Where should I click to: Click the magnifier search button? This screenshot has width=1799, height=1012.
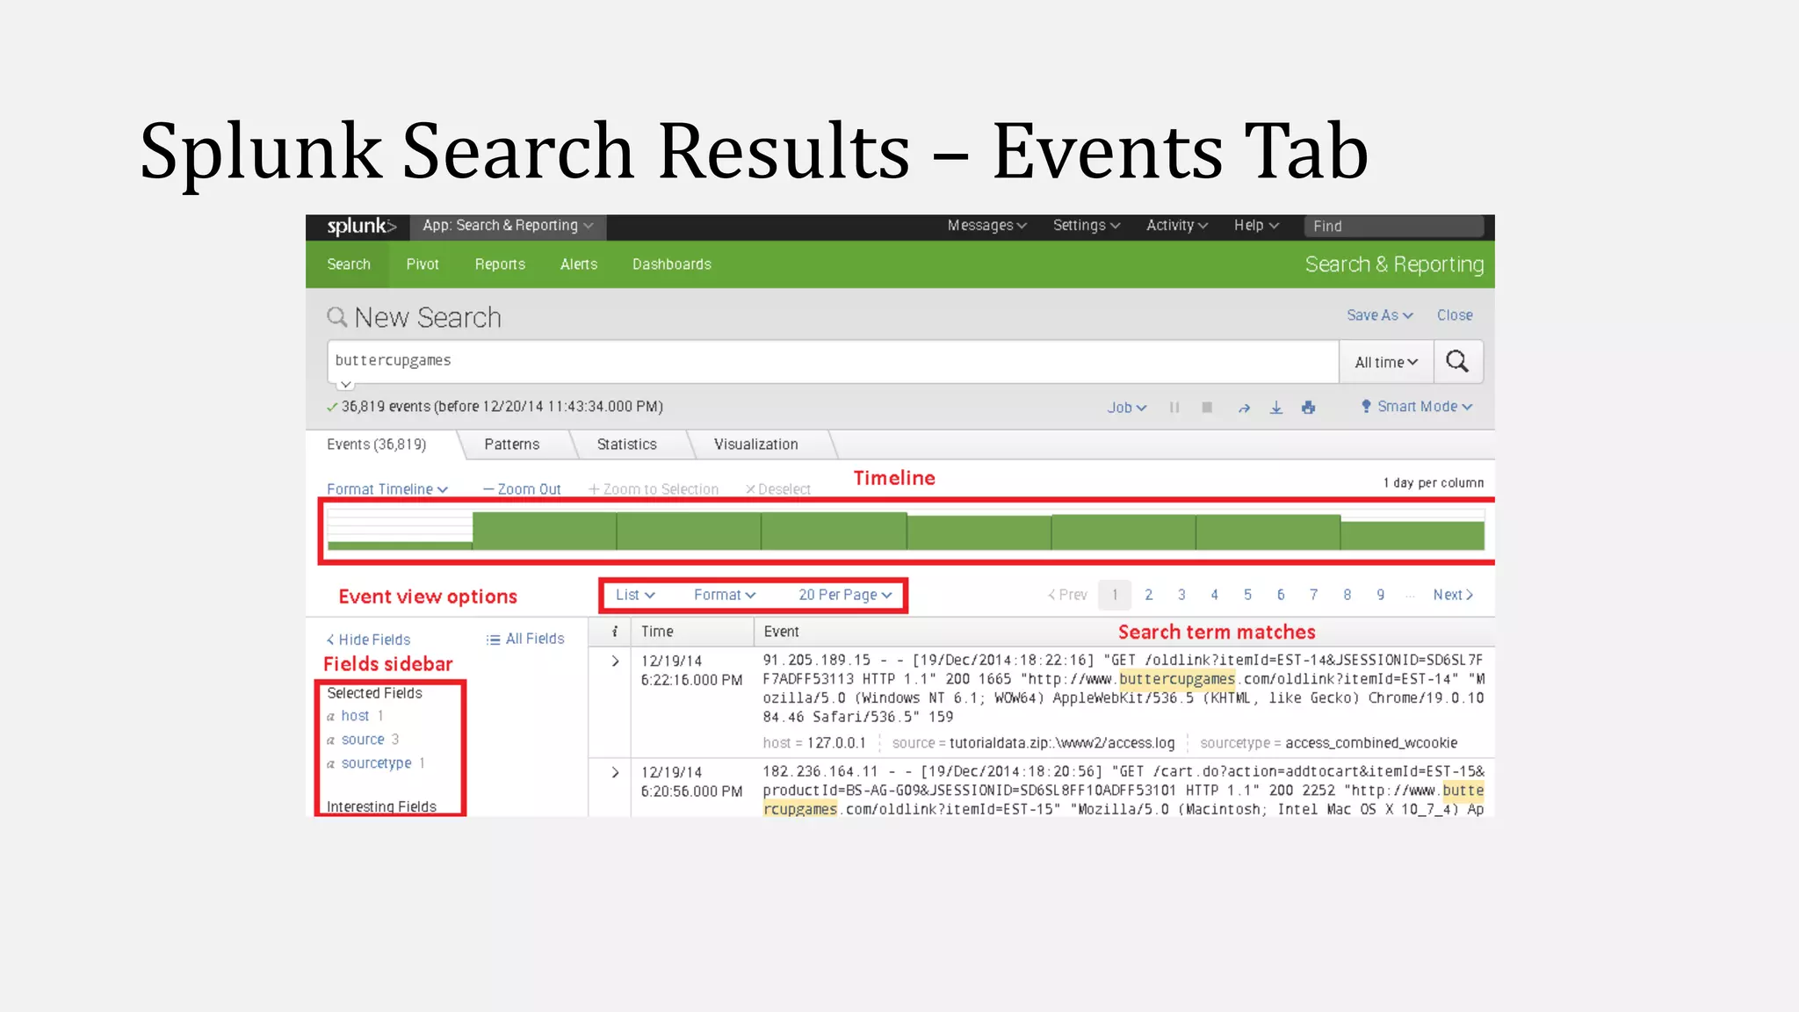(x=1458, y=362)
